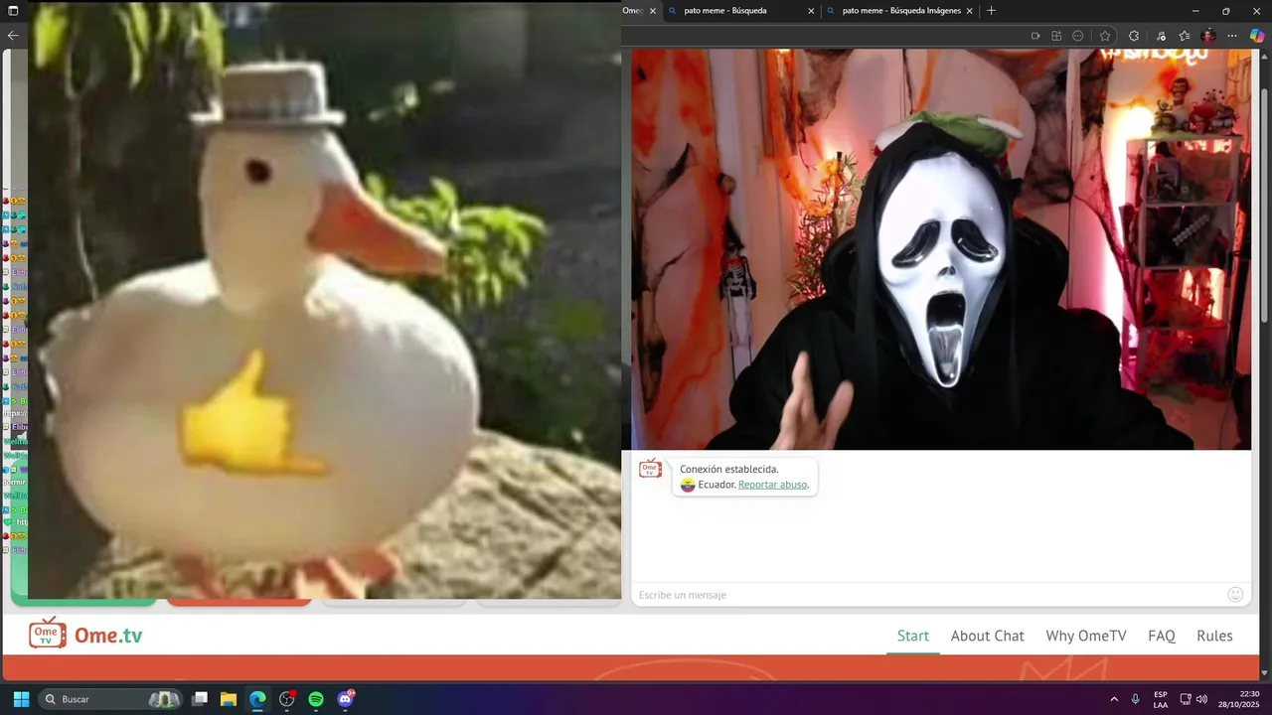The height and width of the screenshot is (715, 1272).
Task: Open OBS Studio from taskbar
Action: coord(287,699)
